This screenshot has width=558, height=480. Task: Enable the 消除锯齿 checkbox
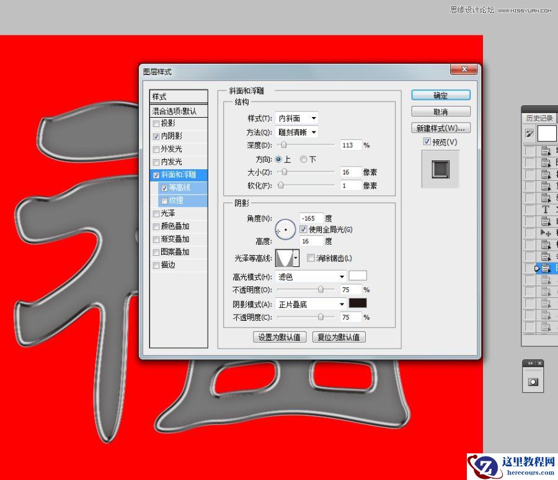tap(310, 258)
